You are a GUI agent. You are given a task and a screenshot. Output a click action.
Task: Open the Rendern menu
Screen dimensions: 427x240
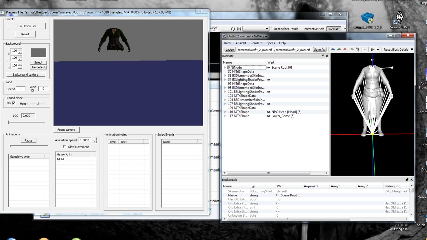point(256,43)
